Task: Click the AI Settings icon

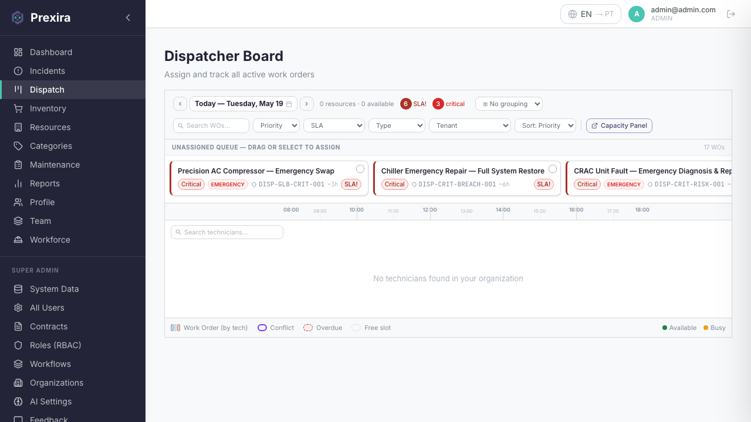Action: pos(18,401)
